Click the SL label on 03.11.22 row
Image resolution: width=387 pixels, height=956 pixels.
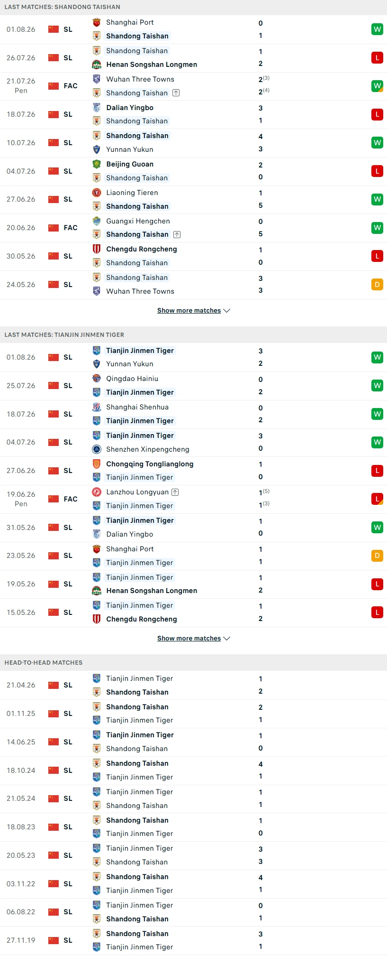tap(68, 884)
